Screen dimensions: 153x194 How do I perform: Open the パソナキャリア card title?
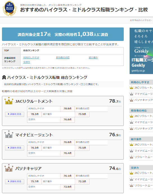click(28, 168)
